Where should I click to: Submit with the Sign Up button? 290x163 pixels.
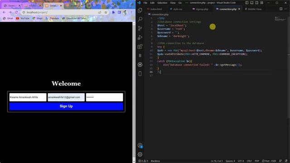(x=66, y=106)
